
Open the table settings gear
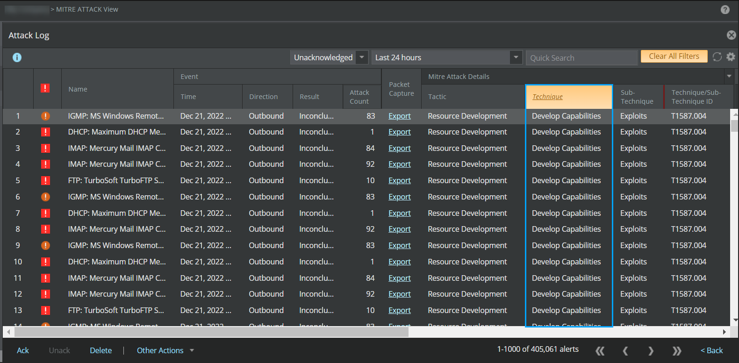[731, 57]
